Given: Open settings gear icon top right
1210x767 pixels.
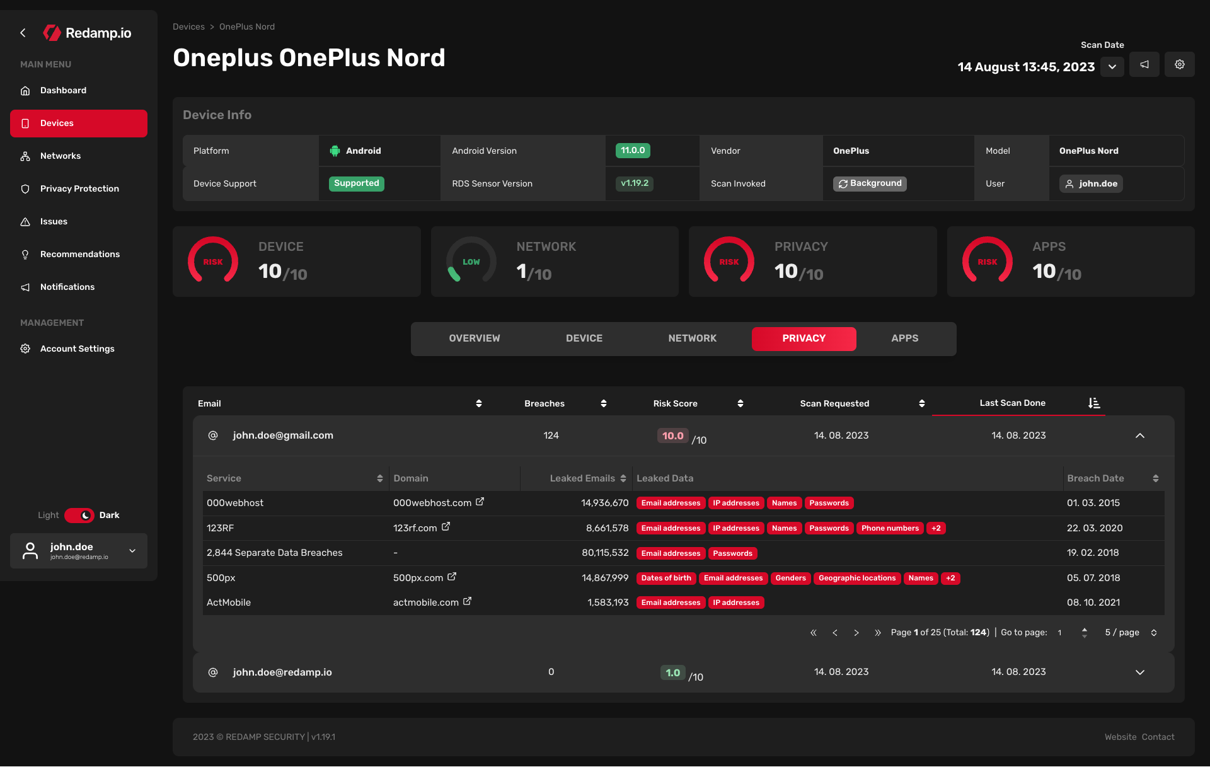Looking at the screenshot, I should (x=1180, y=64).
